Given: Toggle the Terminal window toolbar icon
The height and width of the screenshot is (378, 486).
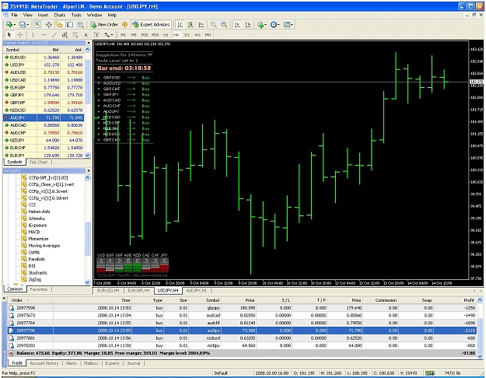Looking at the screenshot, I should coord(70,24).
